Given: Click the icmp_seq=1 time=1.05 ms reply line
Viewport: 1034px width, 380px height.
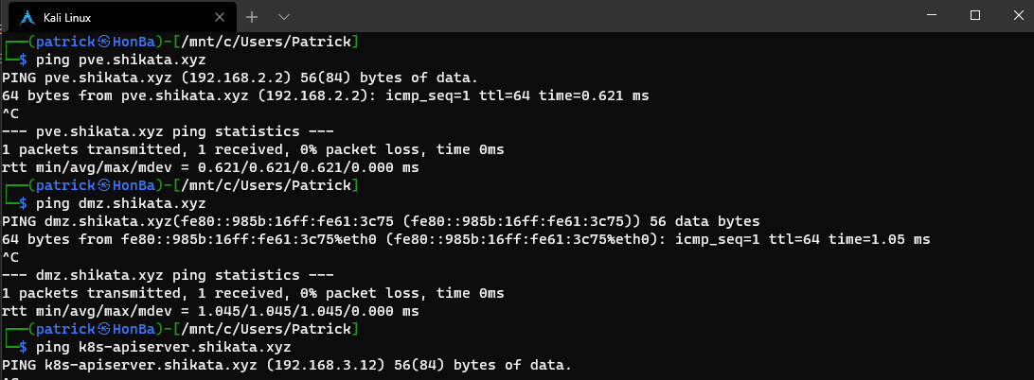Looking at the screenshot, I should coord(466,238).
